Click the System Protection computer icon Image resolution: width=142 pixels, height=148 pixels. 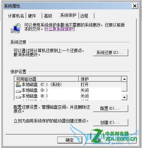[x=16, y=28]
